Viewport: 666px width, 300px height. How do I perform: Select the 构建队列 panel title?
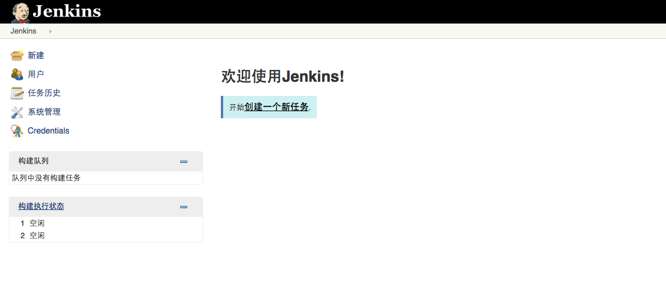click(34, 161)
